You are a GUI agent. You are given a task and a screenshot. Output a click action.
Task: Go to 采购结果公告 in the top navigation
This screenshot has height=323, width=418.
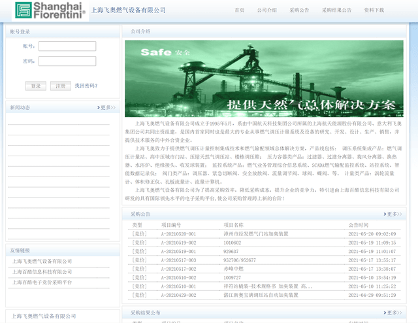pos(336,10)
